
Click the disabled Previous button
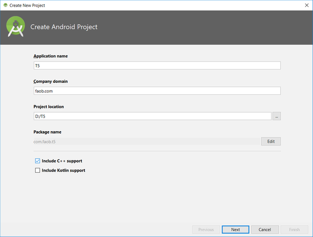click(x=206, y=230)
